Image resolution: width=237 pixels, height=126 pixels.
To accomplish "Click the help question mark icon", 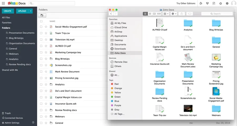I will click(227, 3).
